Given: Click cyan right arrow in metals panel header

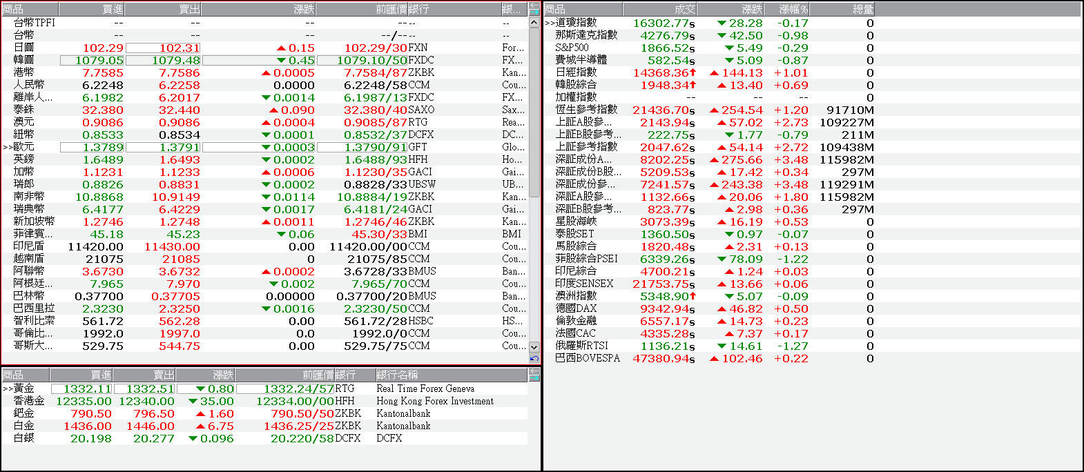Looking at the screenshot, I should [534, 378].
